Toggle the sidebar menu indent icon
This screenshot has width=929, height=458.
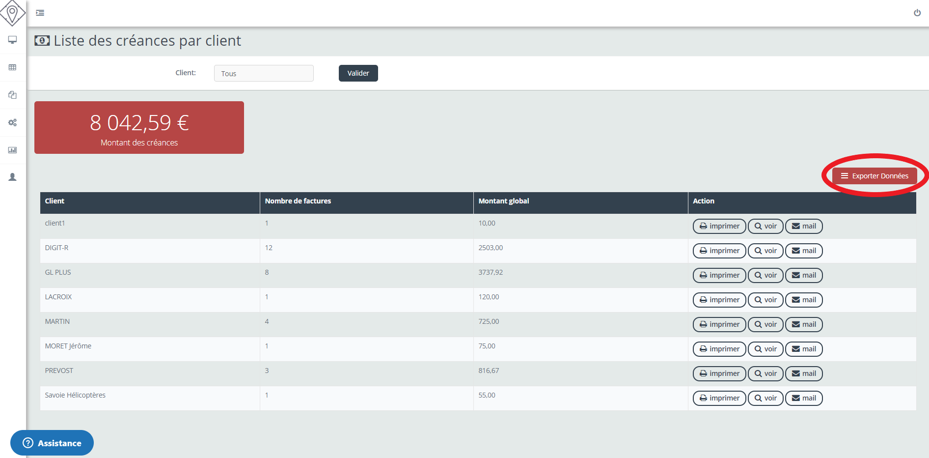pos(40,13)
